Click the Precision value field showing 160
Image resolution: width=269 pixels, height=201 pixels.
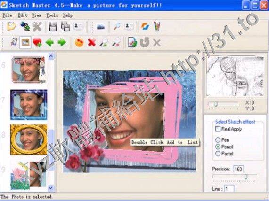click(238, 169)
